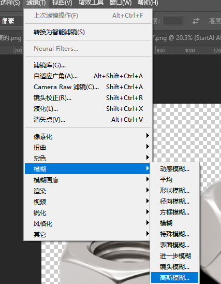Open 消失点(V)... filter
This screenshot has height=284, width=221.
click(88, 120)
